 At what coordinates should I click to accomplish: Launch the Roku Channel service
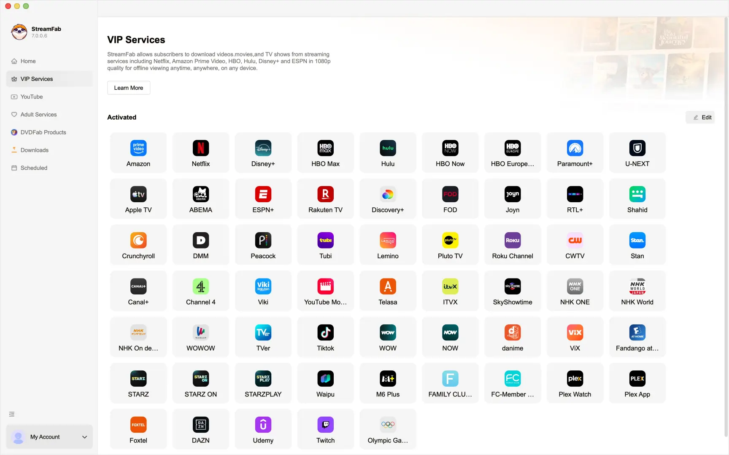[513, 245]
